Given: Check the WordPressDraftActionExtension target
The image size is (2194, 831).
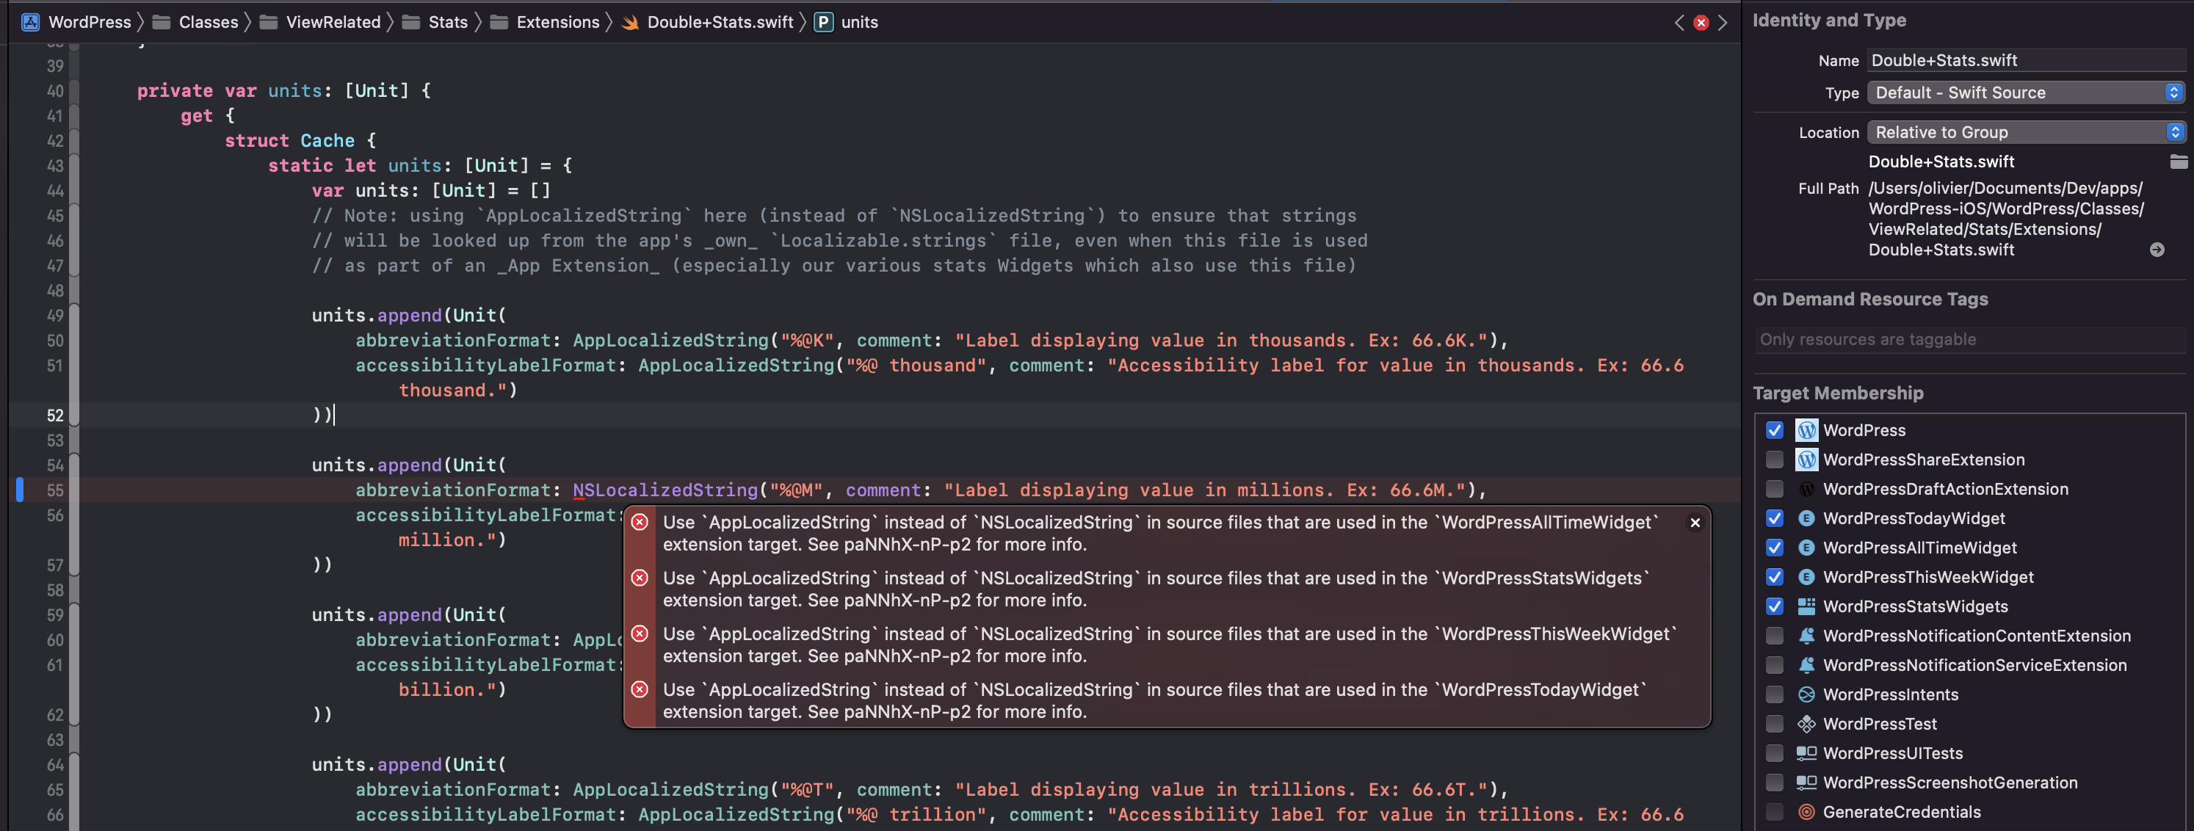Looking at the screenshot, I should click(1774, 489).
